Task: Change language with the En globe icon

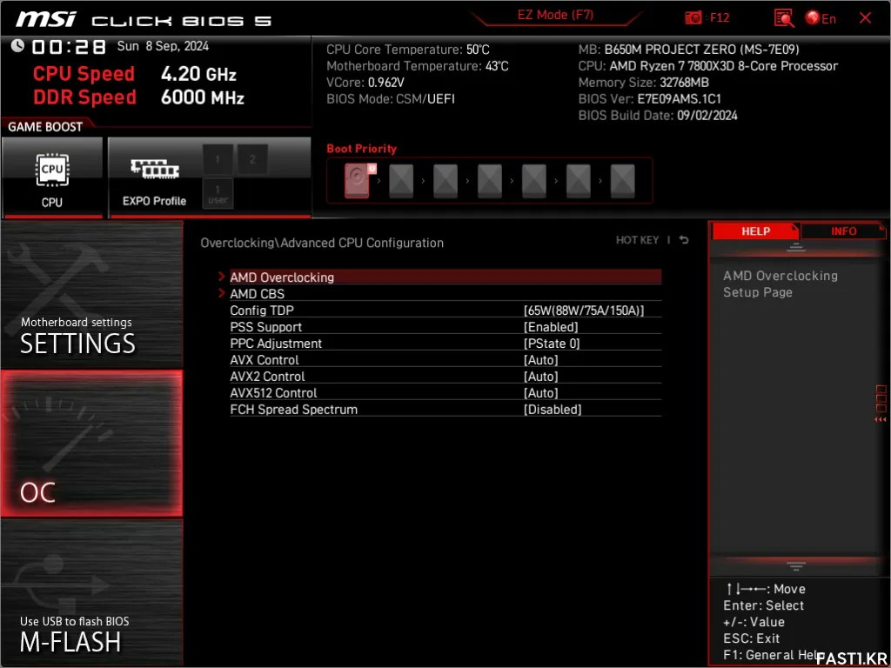Action: pyautogui.click(x=820, y=18)
